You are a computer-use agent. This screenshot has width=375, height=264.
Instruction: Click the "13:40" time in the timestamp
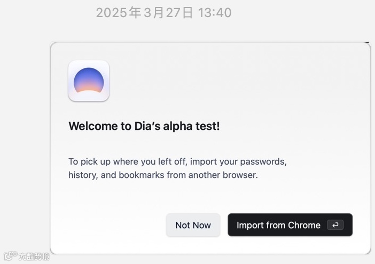point(215,12)
